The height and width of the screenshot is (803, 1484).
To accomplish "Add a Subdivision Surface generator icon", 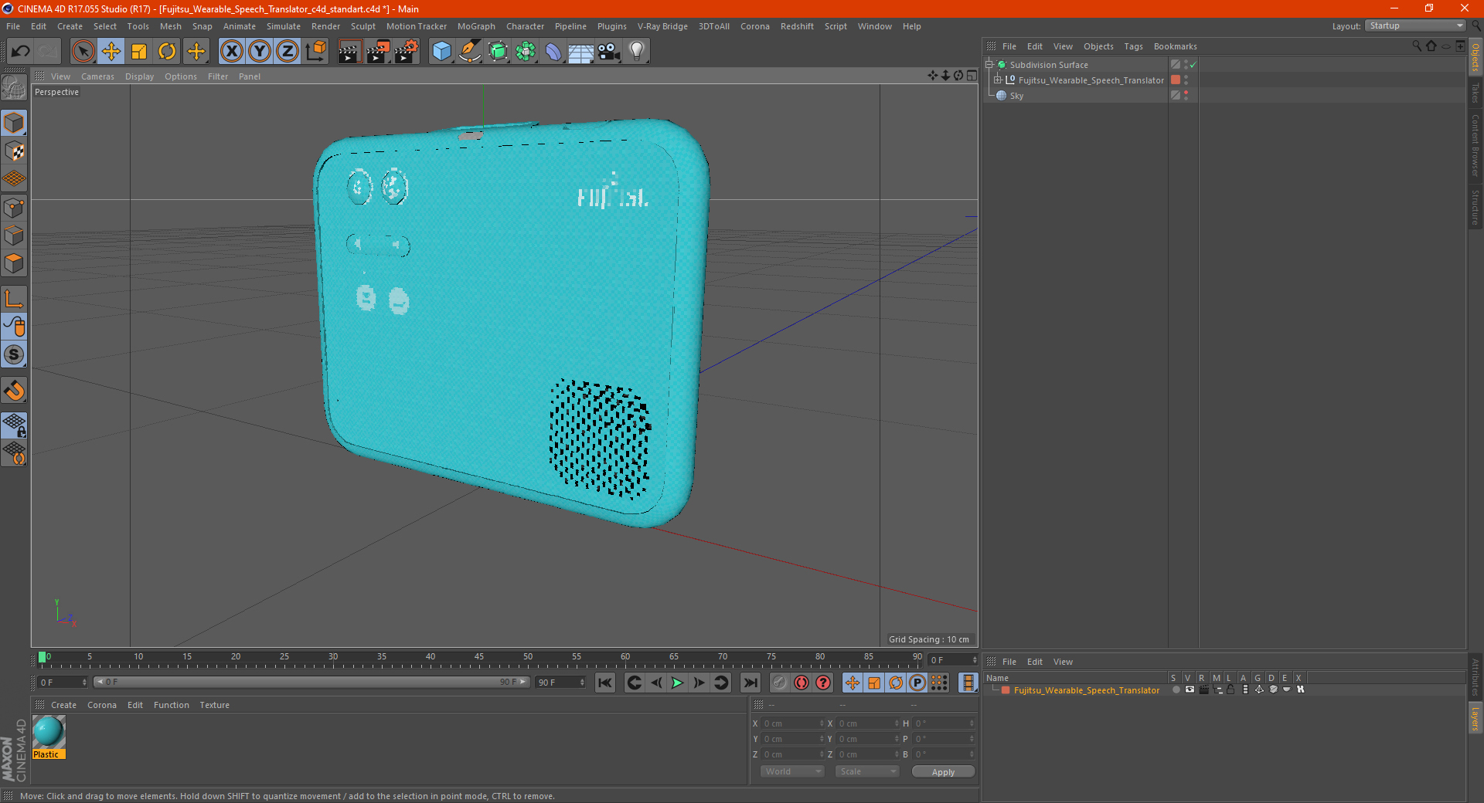I will coord(498,52).
